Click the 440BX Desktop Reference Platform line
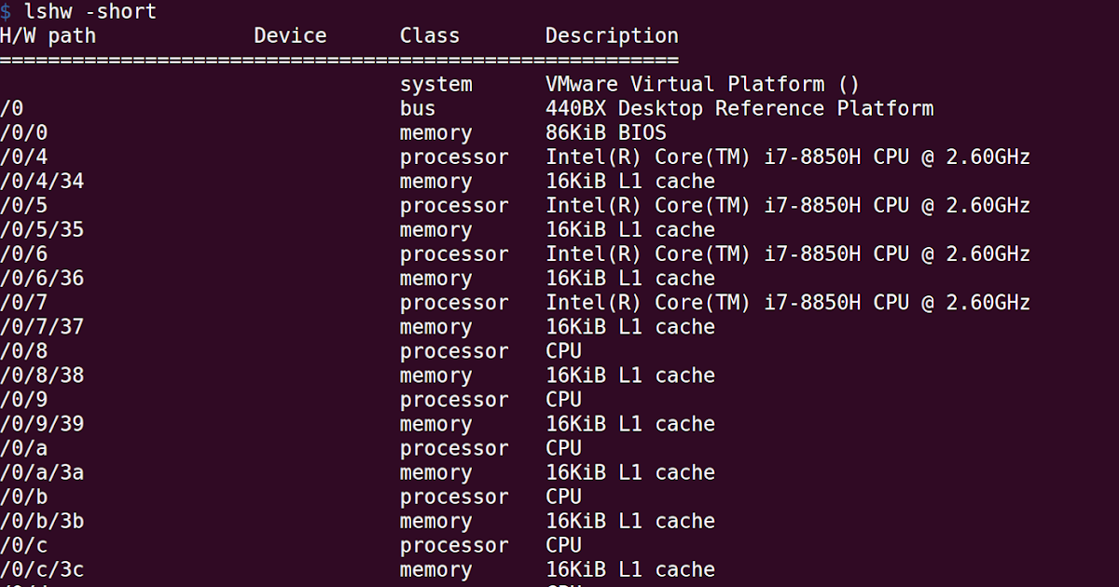The height and width of the screenshot is (587, 1119). (739, 108)
